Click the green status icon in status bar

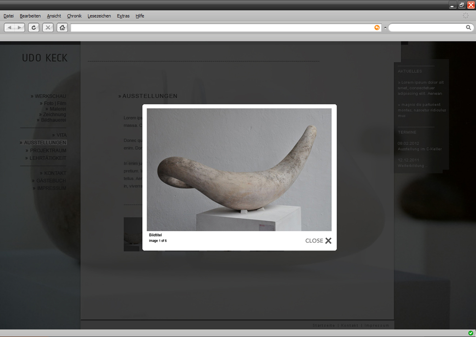[471, 333]
